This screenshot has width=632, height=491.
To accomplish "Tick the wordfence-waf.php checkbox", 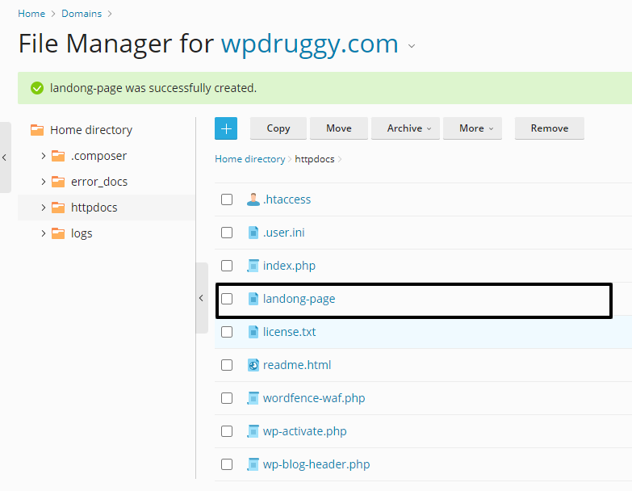I will [x=227, y=398].
